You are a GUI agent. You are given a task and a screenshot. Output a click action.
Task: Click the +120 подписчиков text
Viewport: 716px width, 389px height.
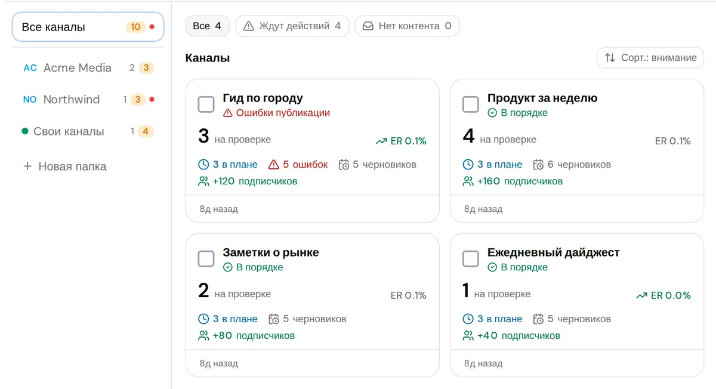tap(255, 181)
